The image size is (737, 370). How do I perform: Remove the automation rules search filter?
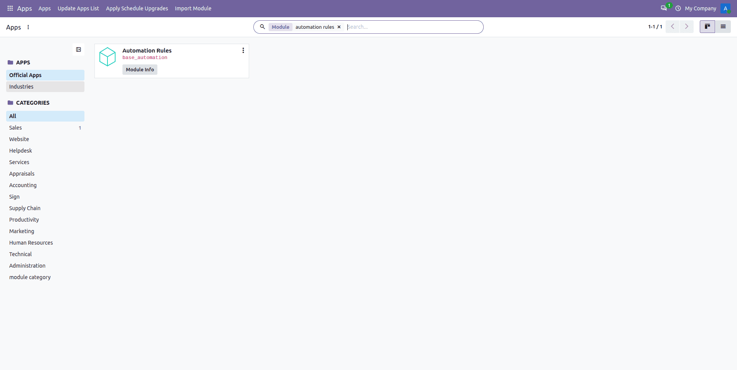pos(339,27)
